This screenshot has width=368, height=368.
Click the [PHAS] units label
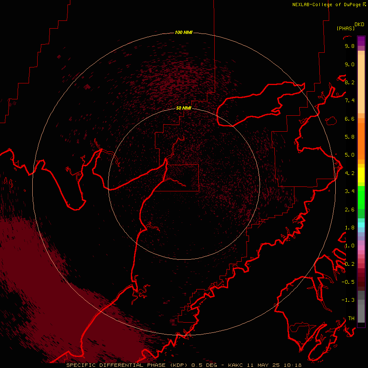(346, 29)
